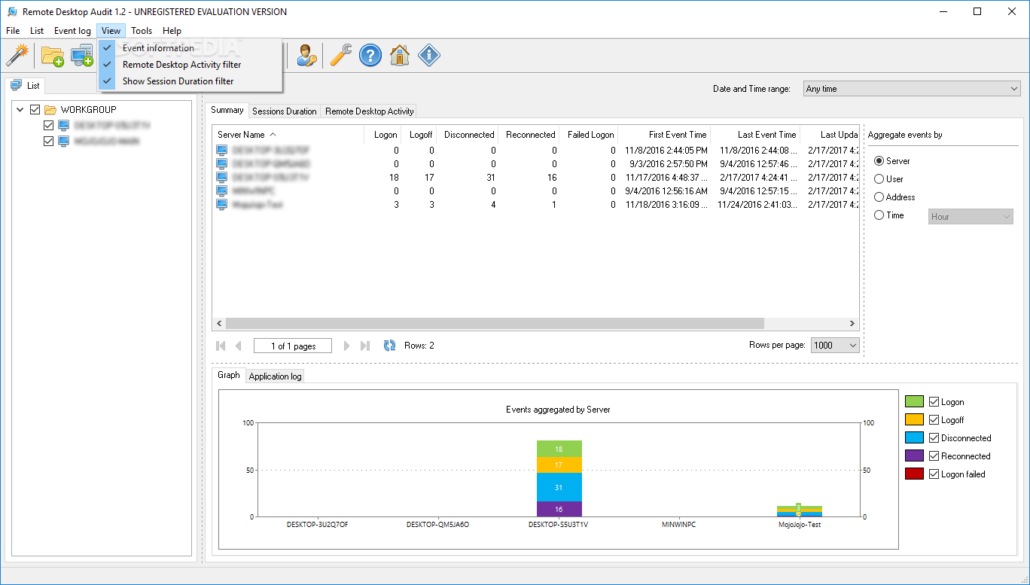This screenshot has width=1030, height=585.
Task: Click the home page house icon
Action: tap(400, 55)
